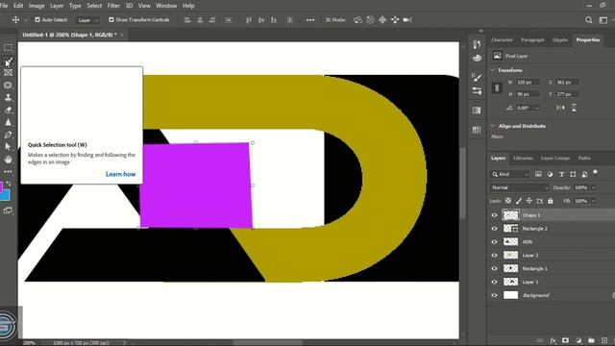Open the blend mode Normal dropdown
615x346 pixels.
click(519, 187)
